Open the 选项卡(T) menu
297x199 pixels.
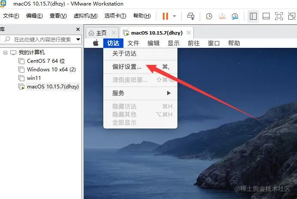point(115,16)
